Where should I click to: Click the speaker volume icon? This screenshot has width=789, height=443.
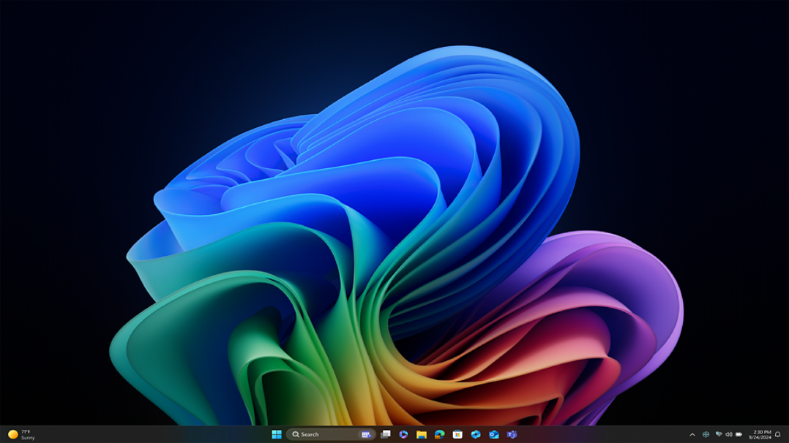(728, 434)
